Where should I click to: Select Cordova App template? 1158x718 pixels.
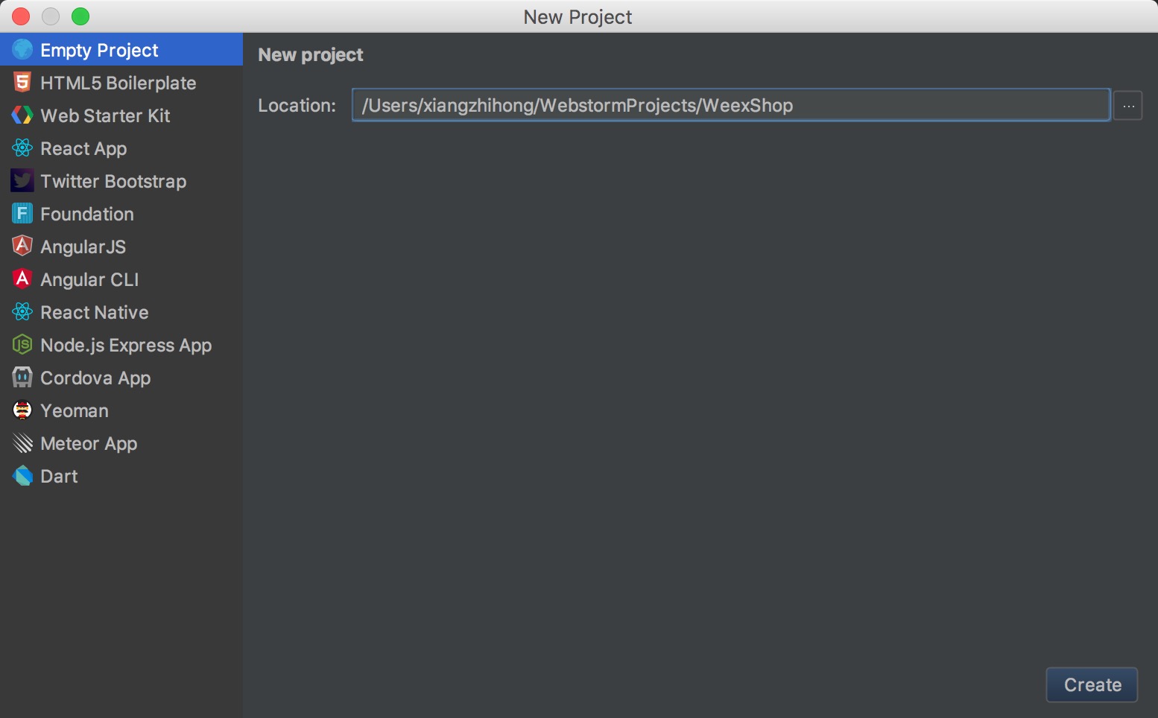(95, 378)
